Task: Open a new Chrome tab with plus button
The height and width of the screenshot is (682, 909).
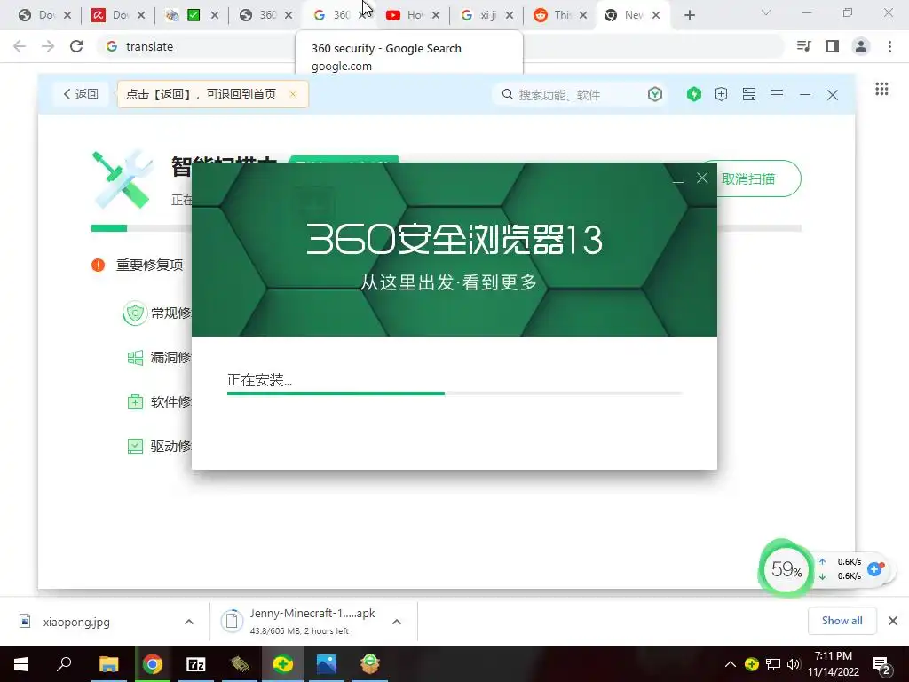Action: (x=689, y=15)
